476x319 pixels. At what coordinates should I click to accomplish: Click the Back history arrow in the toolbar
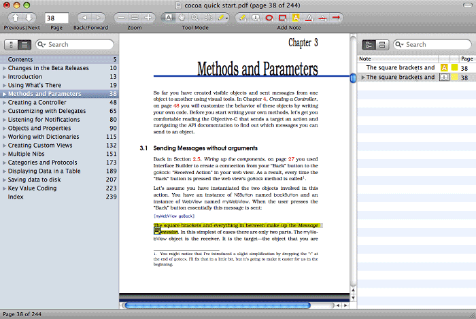84,18
